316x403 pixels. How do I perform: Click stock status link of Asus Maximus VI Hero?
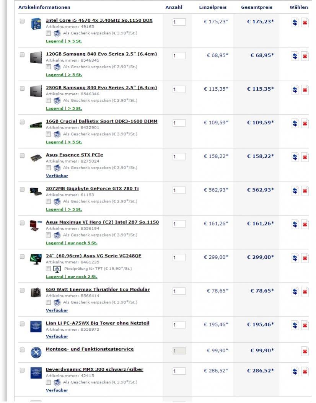coord(72,243)
